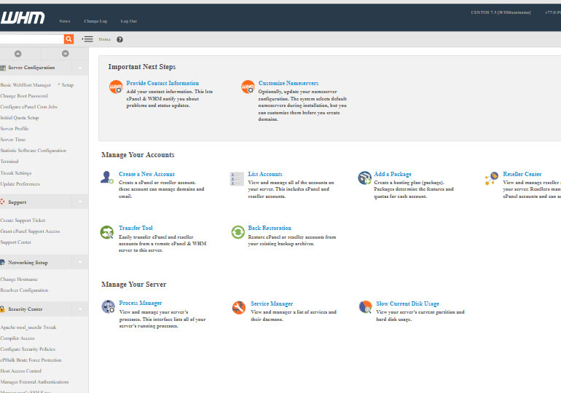
Task: Click the WHM logo
Action: 23,17
